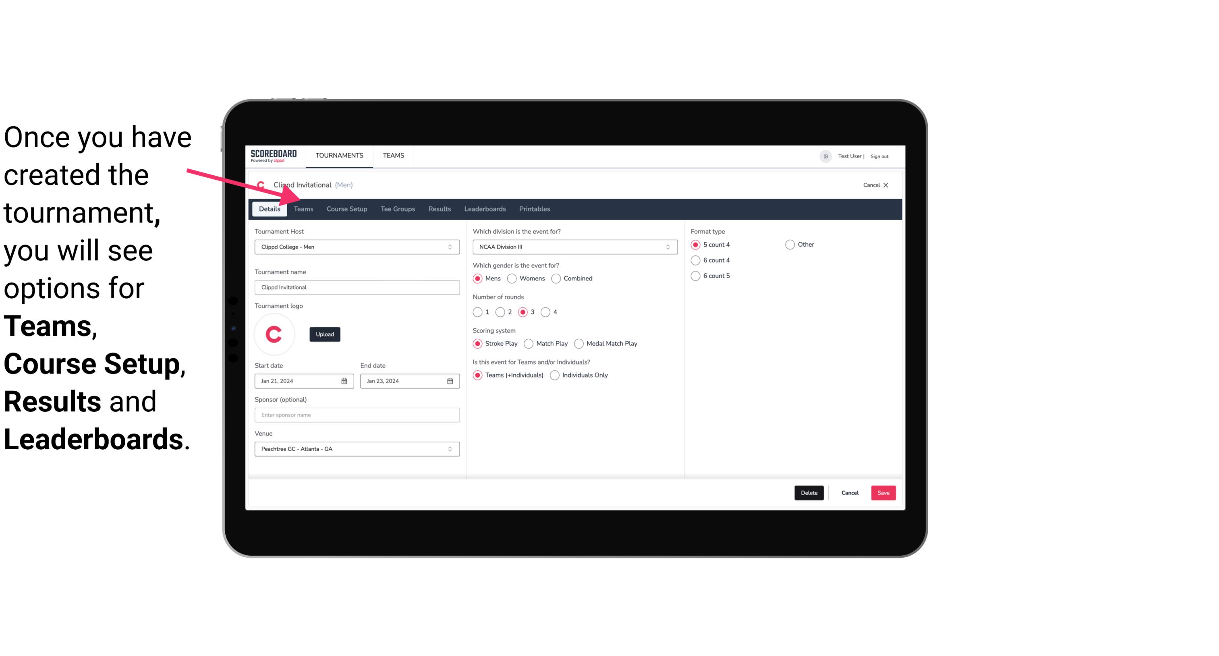Click the Delete tournament button
The image size is (1219, 656).
tap(809, 493)
